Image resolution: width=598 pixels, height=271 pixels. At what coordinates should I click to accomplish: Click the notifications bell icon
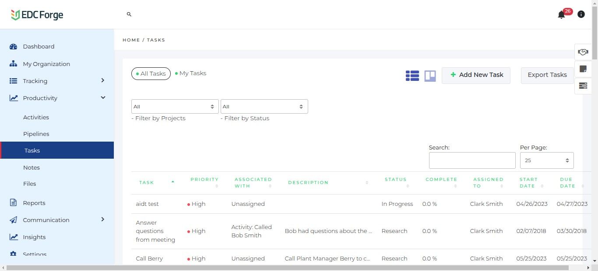click(561, 15)
